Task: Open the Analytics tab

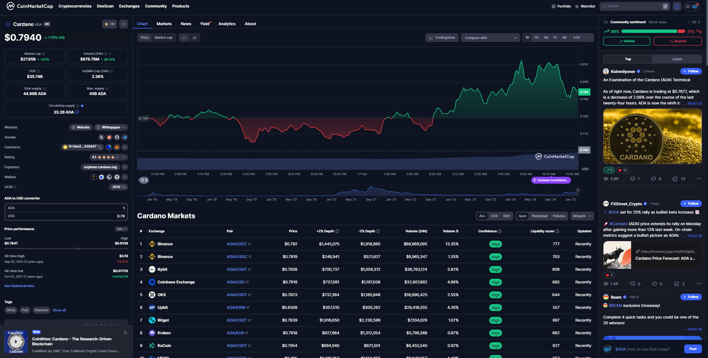Action: point(227,24)
